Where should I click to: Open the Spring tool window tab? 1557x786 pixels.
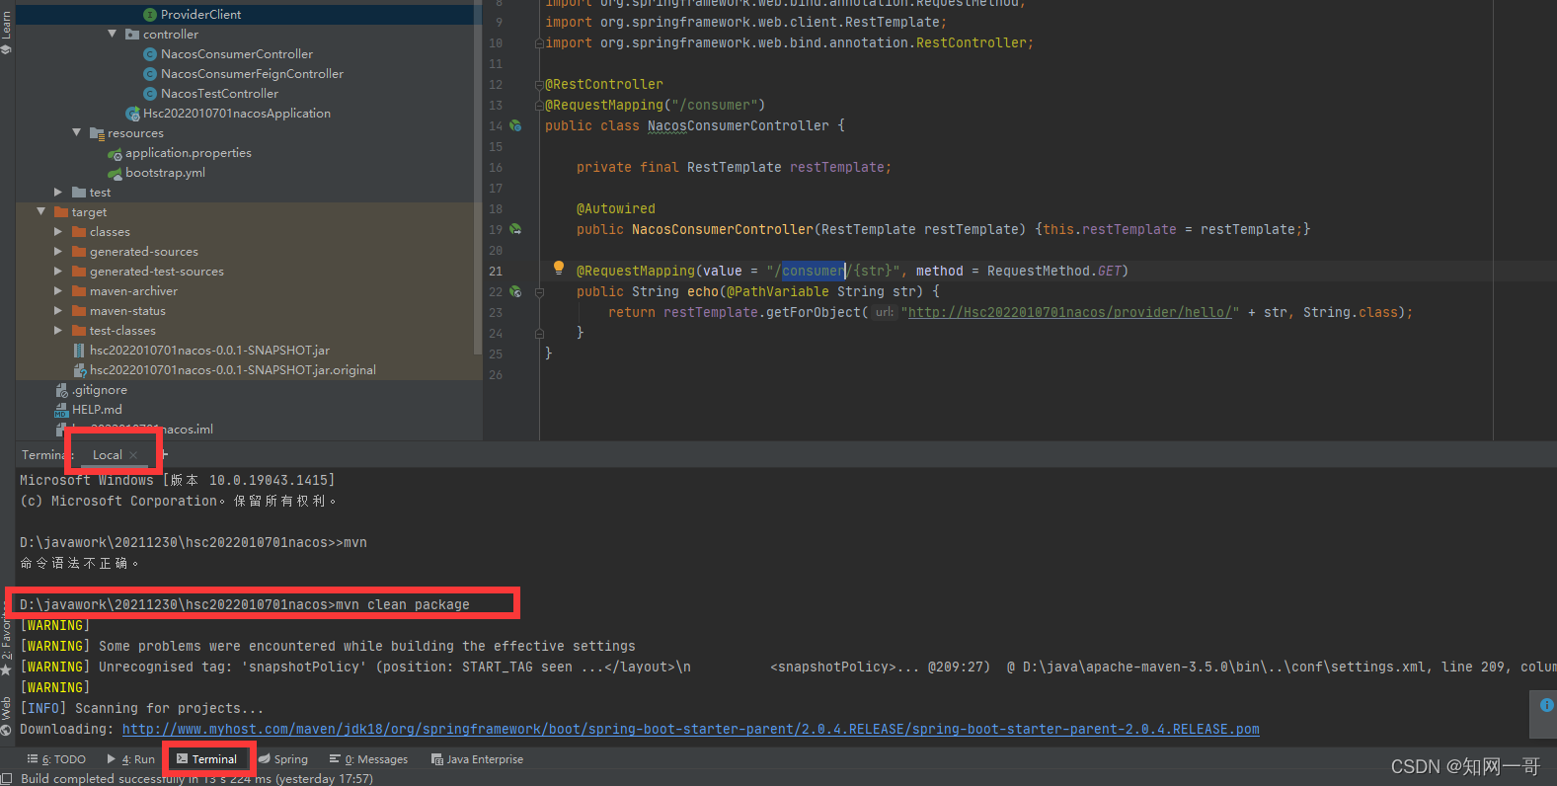(283, 759)
